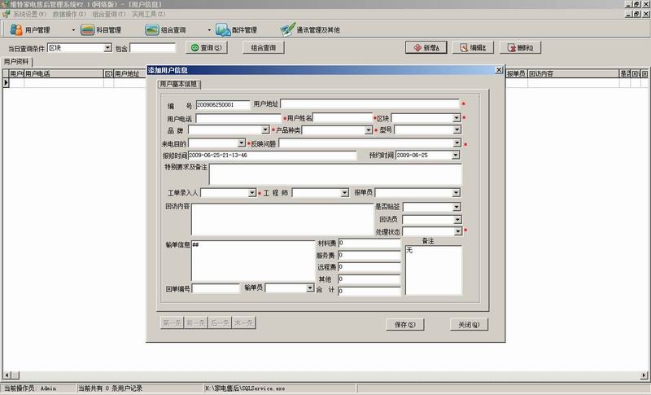Click the 编辑 edit record button
651x395 pixels.
pyautogui.click(x=474, y=48)
